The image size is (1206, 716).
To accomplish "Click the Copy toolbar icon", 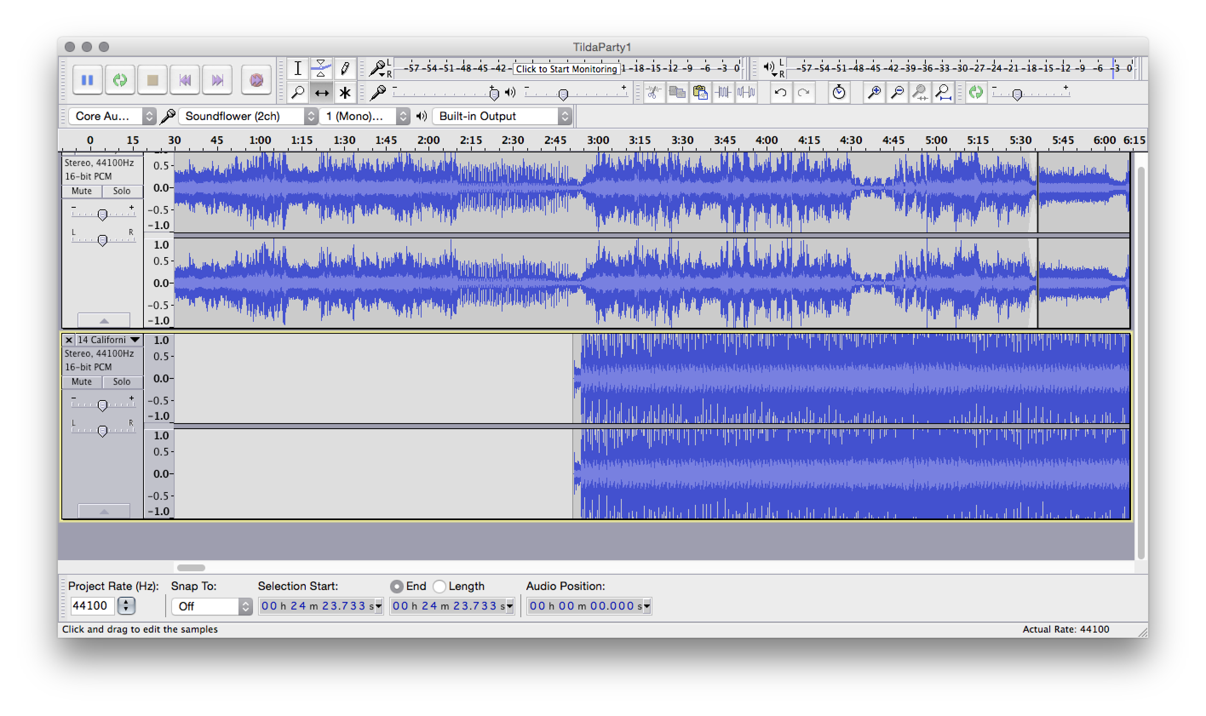I will pos(677,92).
